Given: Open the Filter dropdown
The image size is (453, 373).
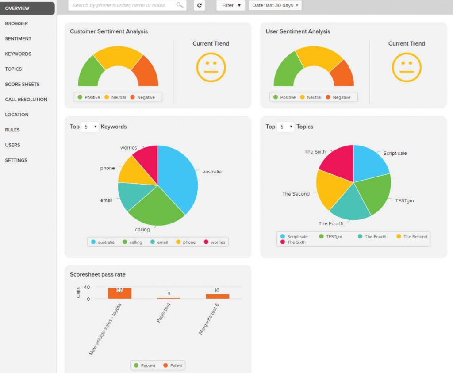Looking at the screenshot, I should click(x=230, y=6).
